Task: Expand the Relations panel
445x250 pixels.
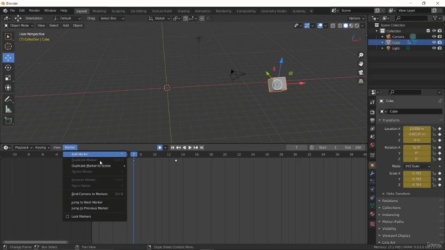Action: point(389,201)
